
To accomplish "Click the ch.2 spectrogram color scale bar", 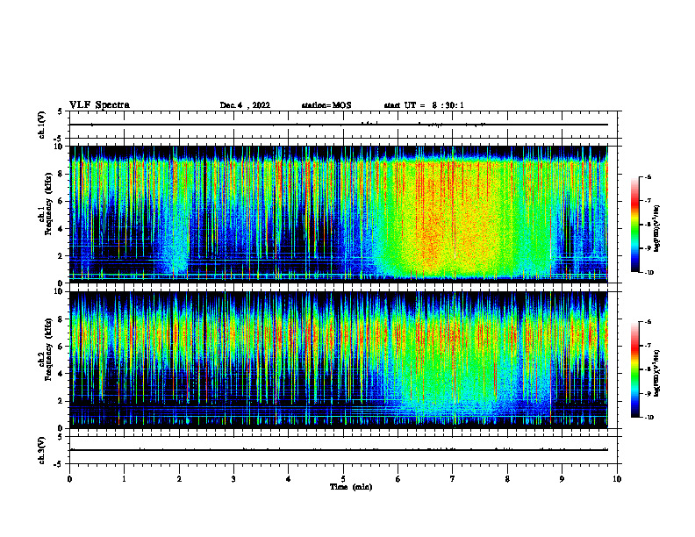I will coord(634,369).
